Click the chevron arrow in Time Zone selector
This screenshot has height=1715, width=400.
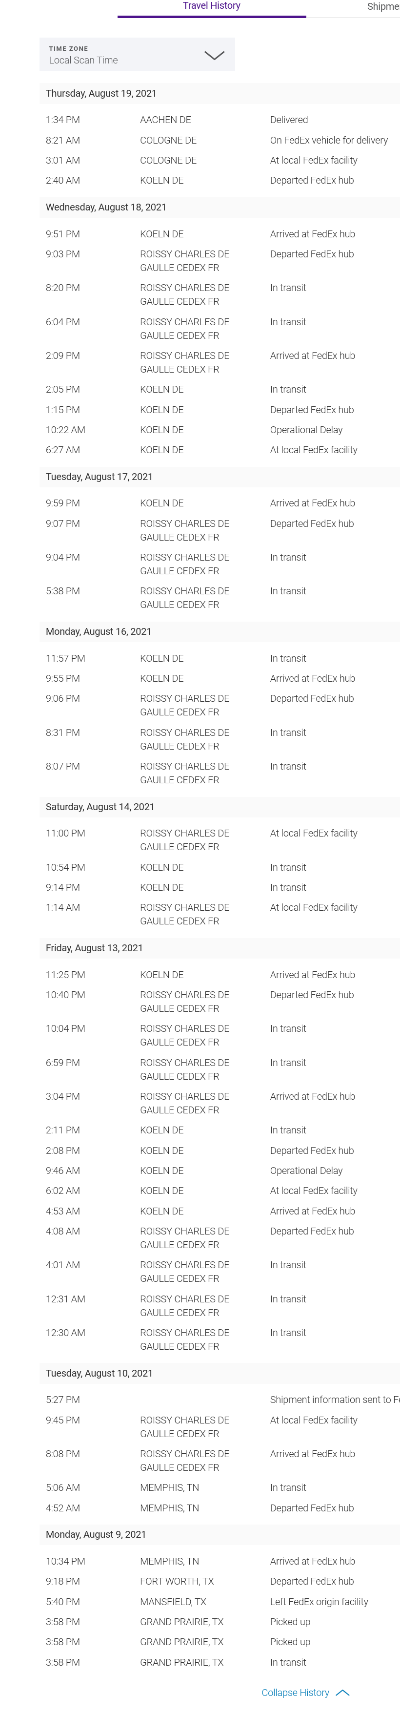tap(214, 55)
